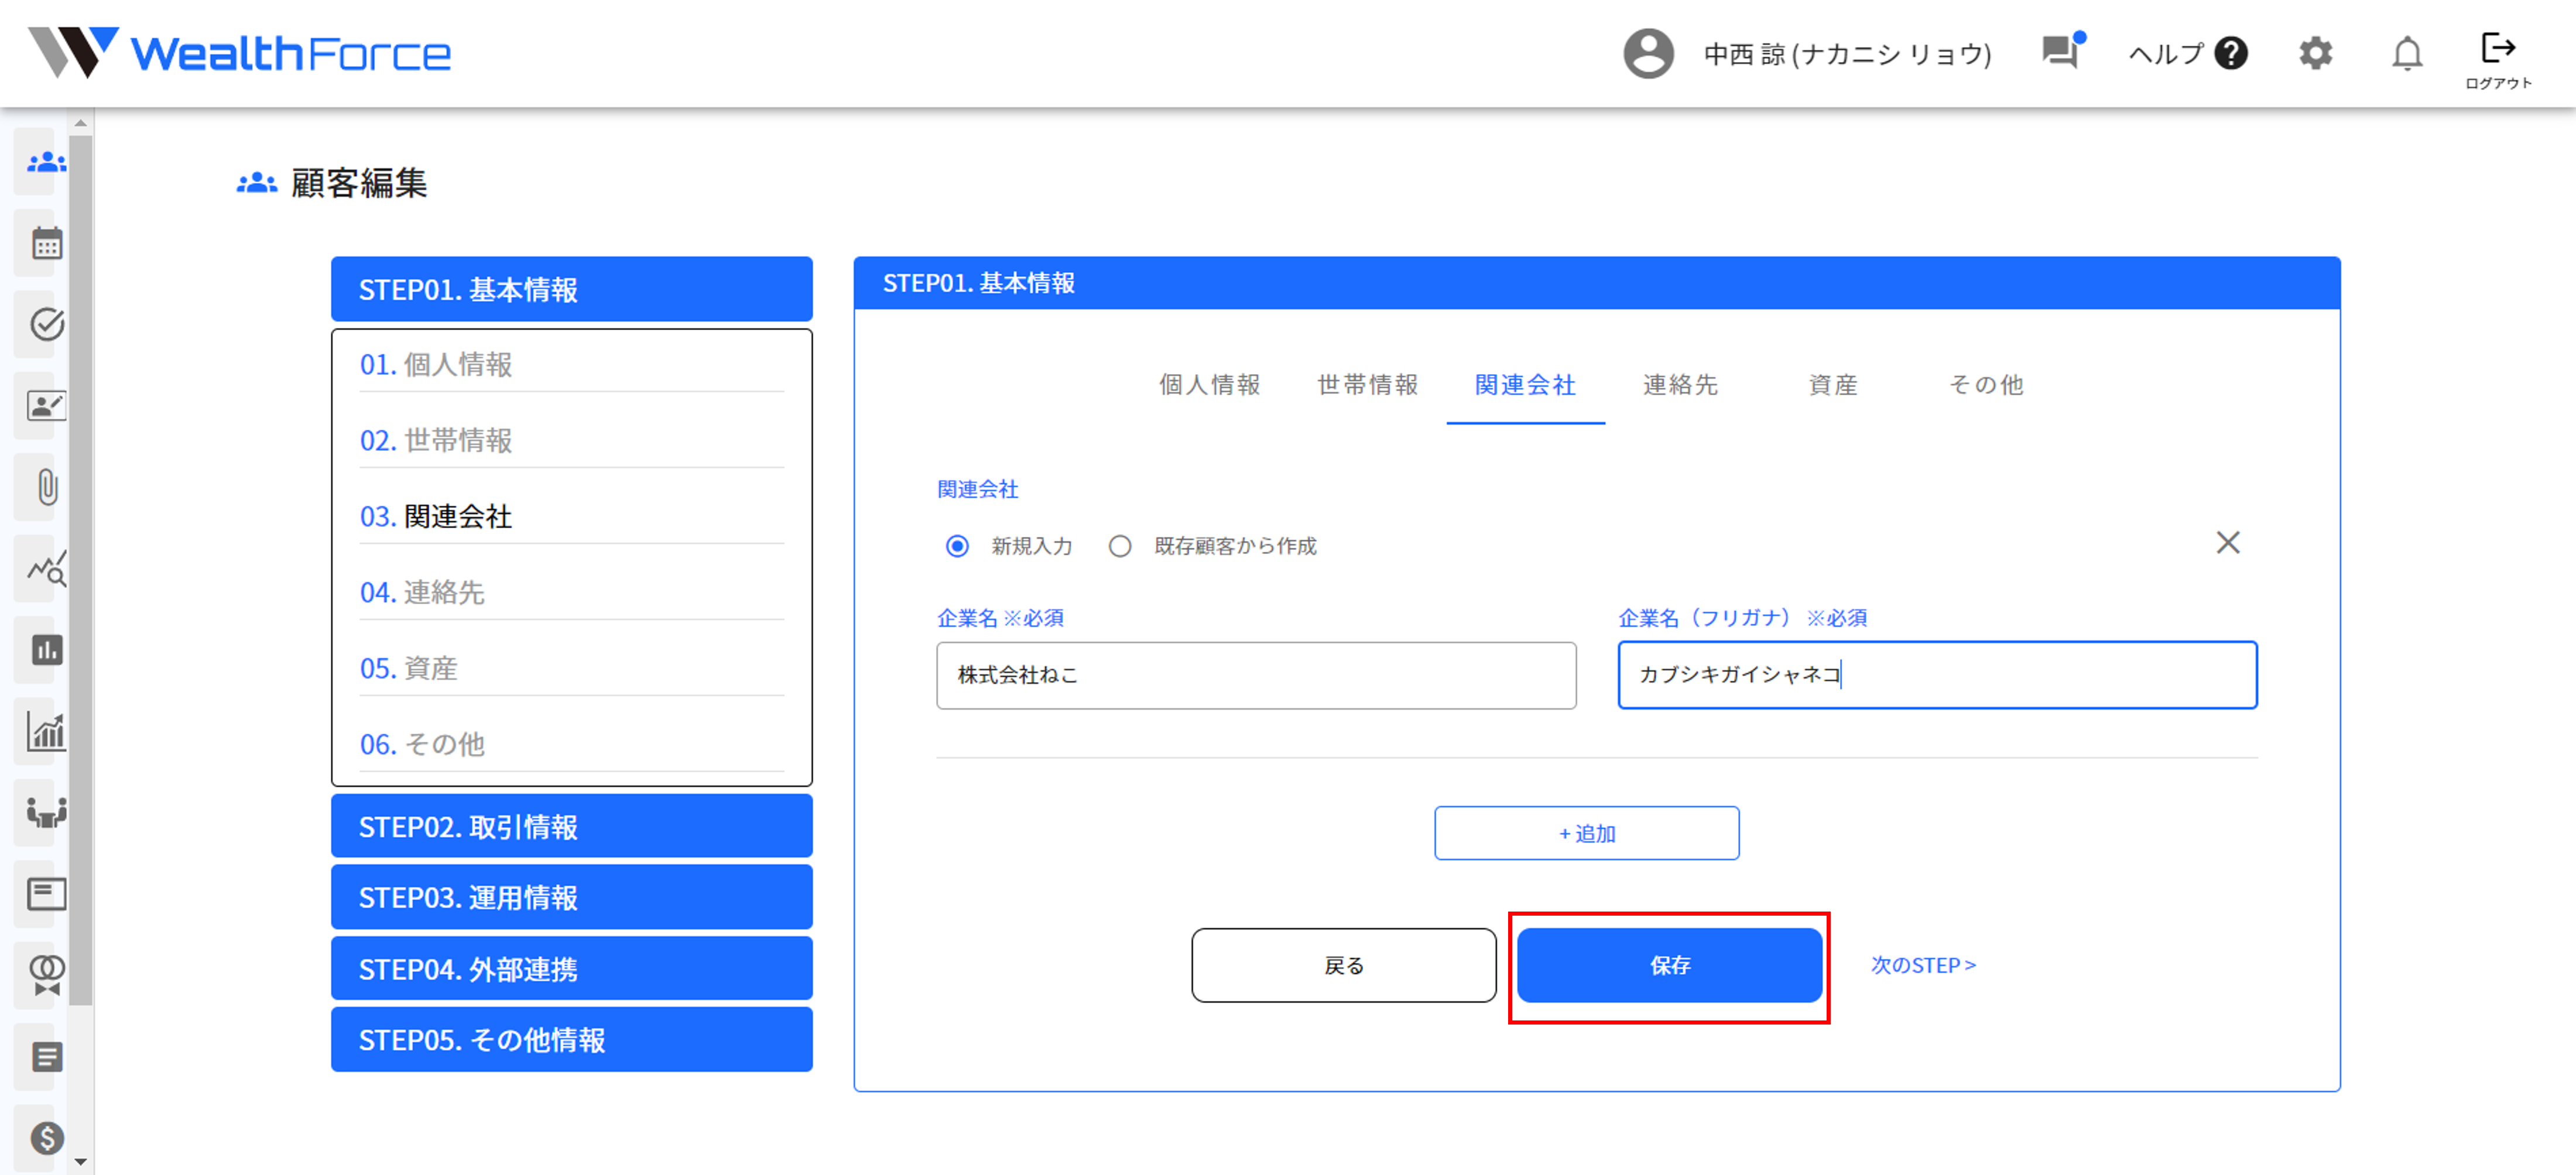This screenshot has height=1175, width=2576.
Task: Open the contact card icon in sidebar
Action: (46, 406)
